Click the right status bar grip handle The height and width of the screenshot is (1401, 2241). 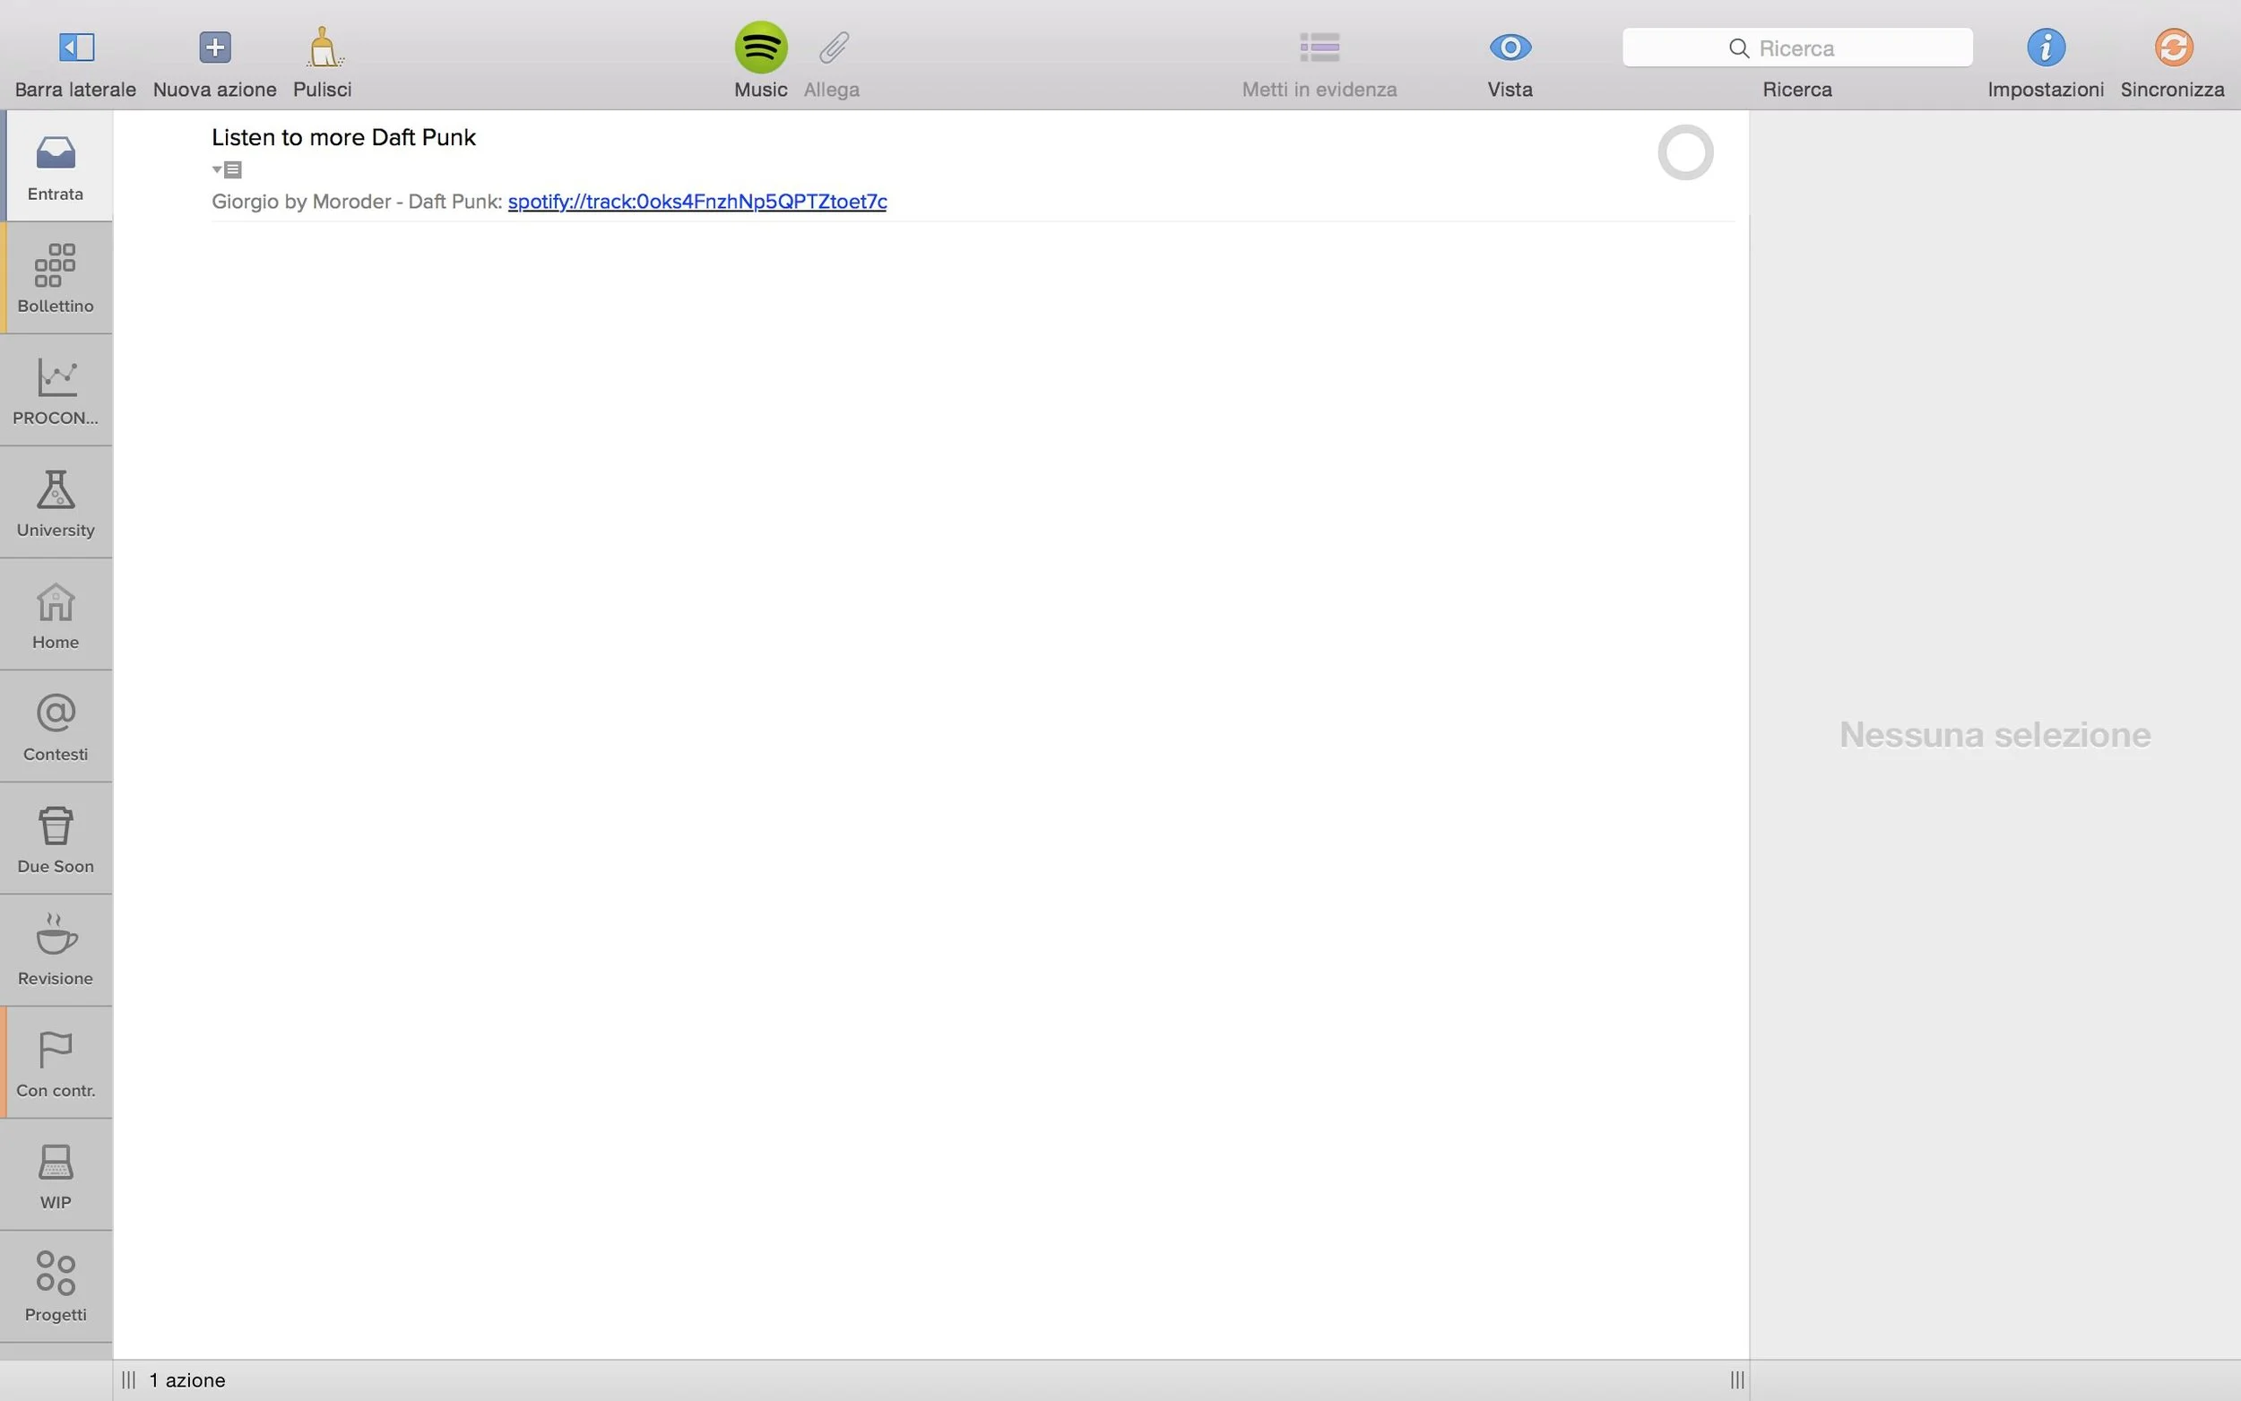tap(1737, 1379)
